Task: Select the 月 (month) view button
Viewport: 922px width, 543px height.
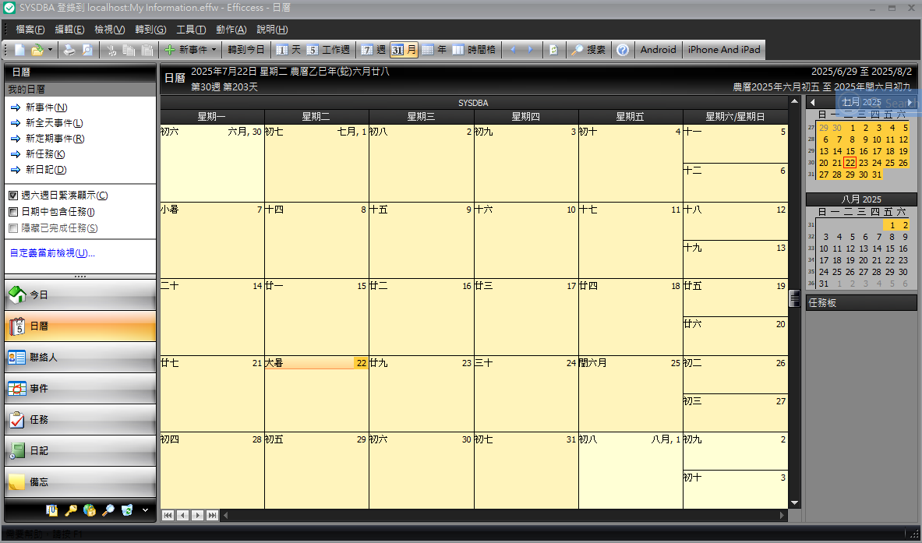Action: coord(404,50)
